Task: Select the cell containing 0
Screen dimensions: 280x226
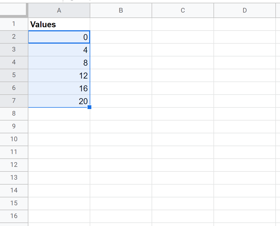Action: click(x=59, y=37)
